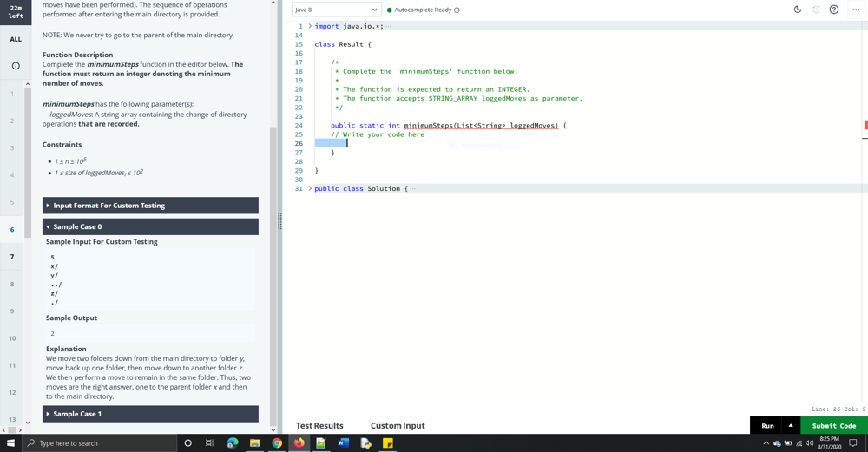Screen dimensions: 868x452
Task: Go to question 5 in the sidebar
Action: [11, 202]
